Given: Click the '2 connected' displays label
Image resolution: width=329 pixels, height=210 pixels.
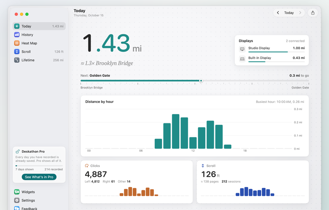Looking at the screenshot, I should coord(295,41).
